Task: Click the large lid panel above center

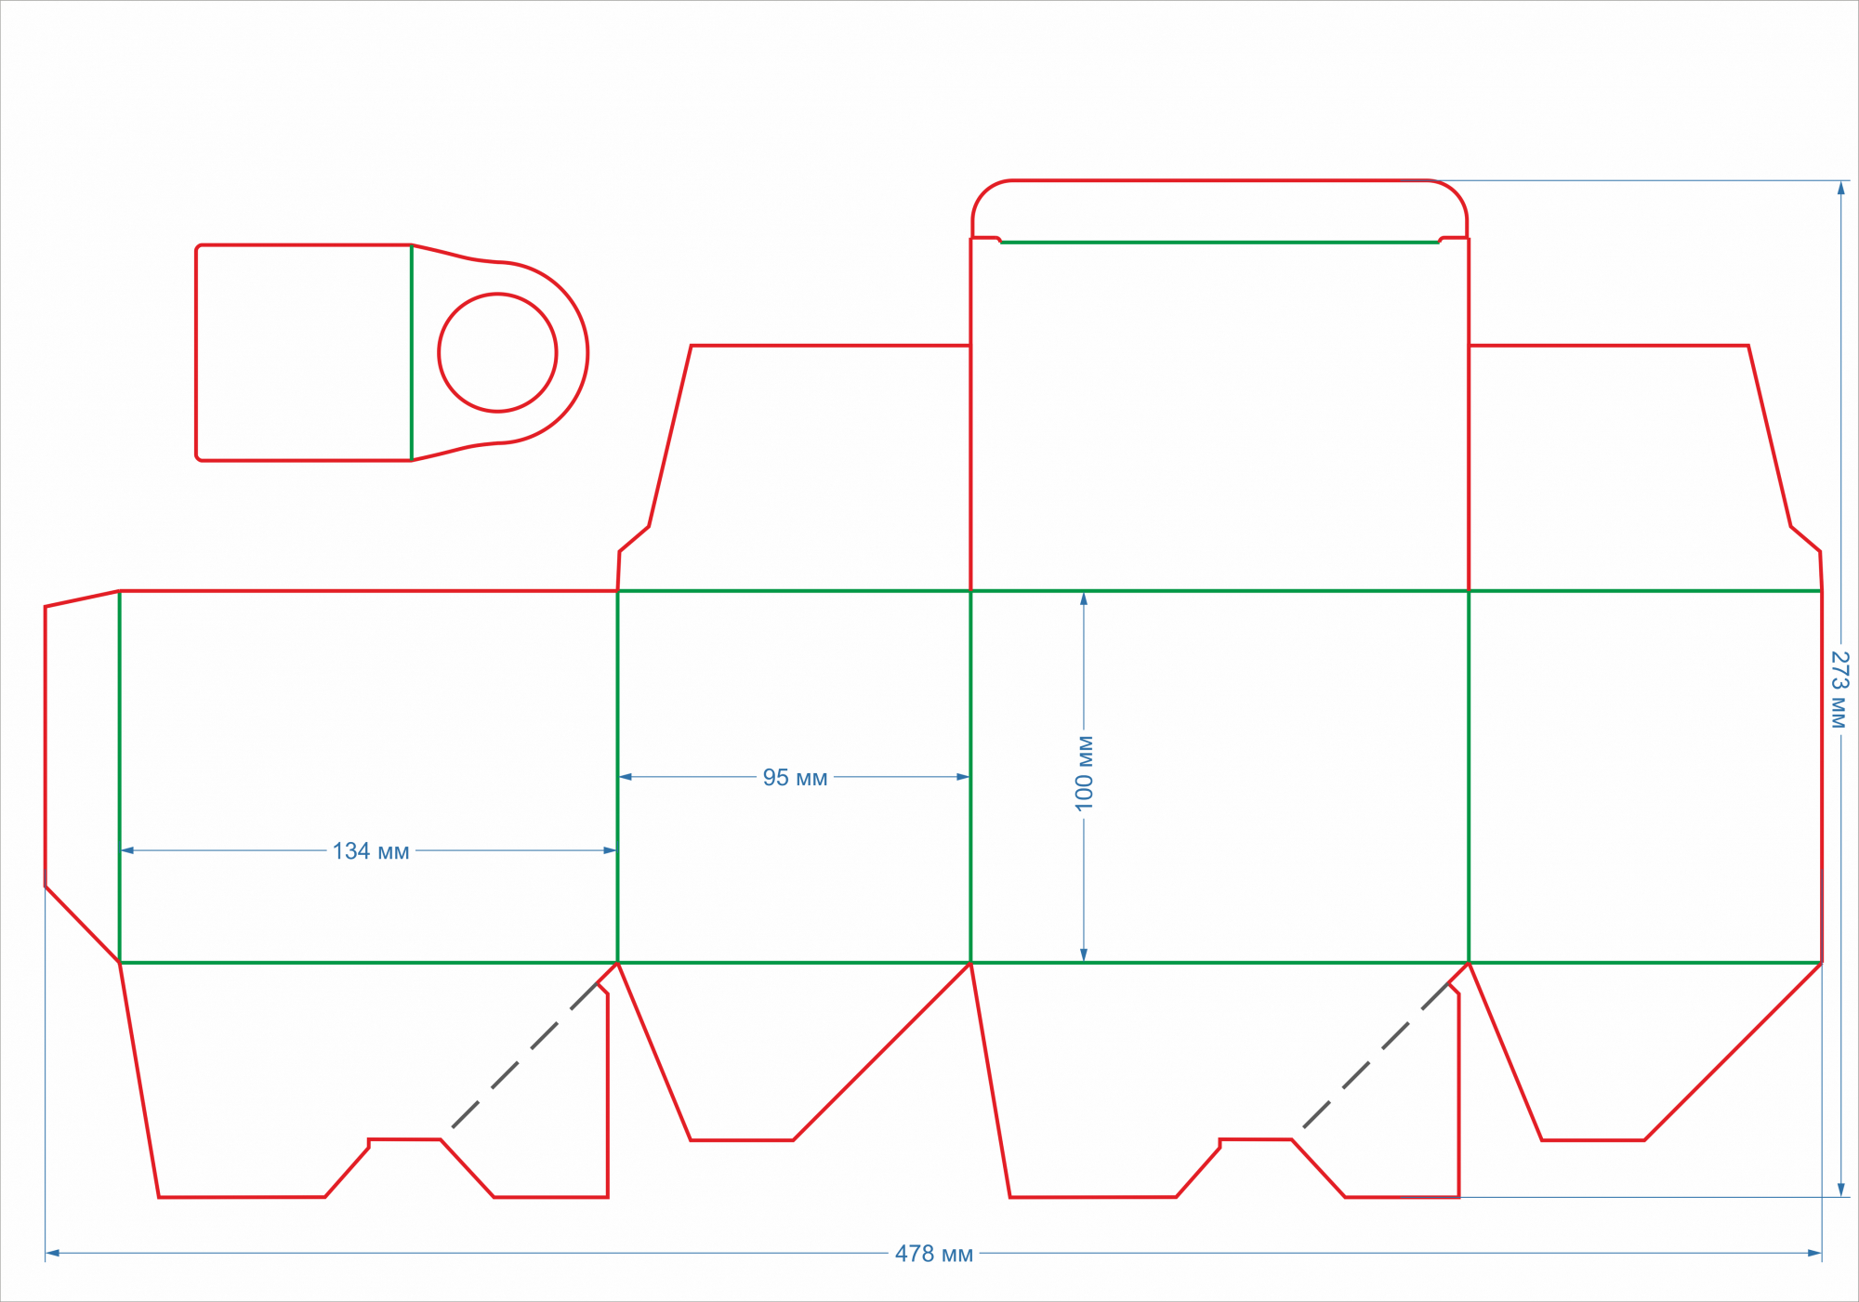Action: click(1220, 418)
